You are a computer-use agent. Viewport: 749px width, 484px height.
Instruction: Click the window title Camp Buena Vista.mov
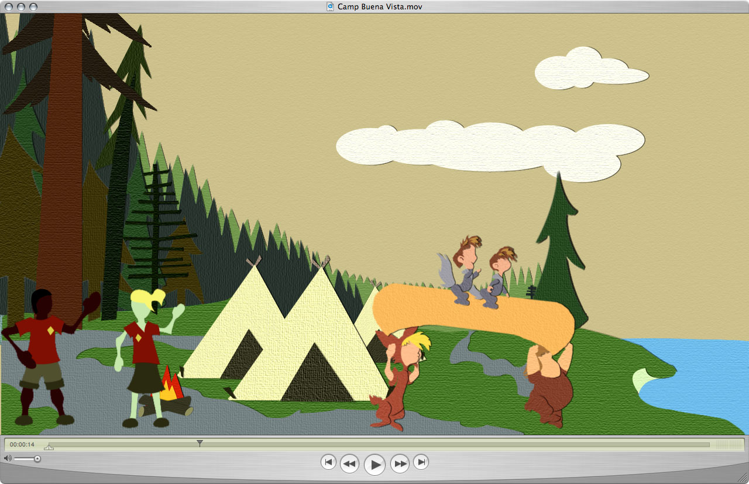click(380, 6)
